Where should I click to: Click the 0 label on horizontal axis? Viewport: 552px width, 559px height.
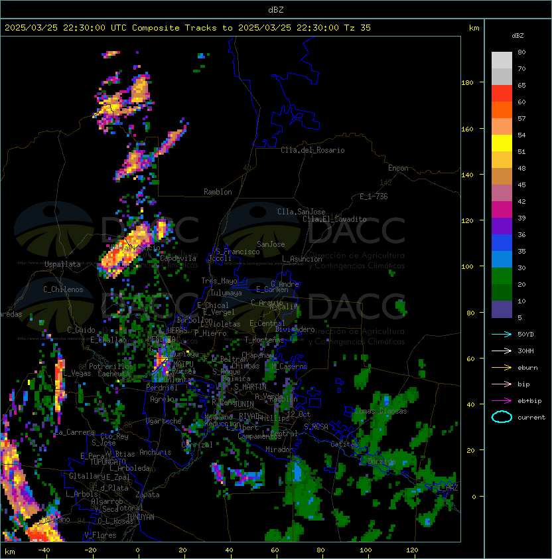click(137, 550)
